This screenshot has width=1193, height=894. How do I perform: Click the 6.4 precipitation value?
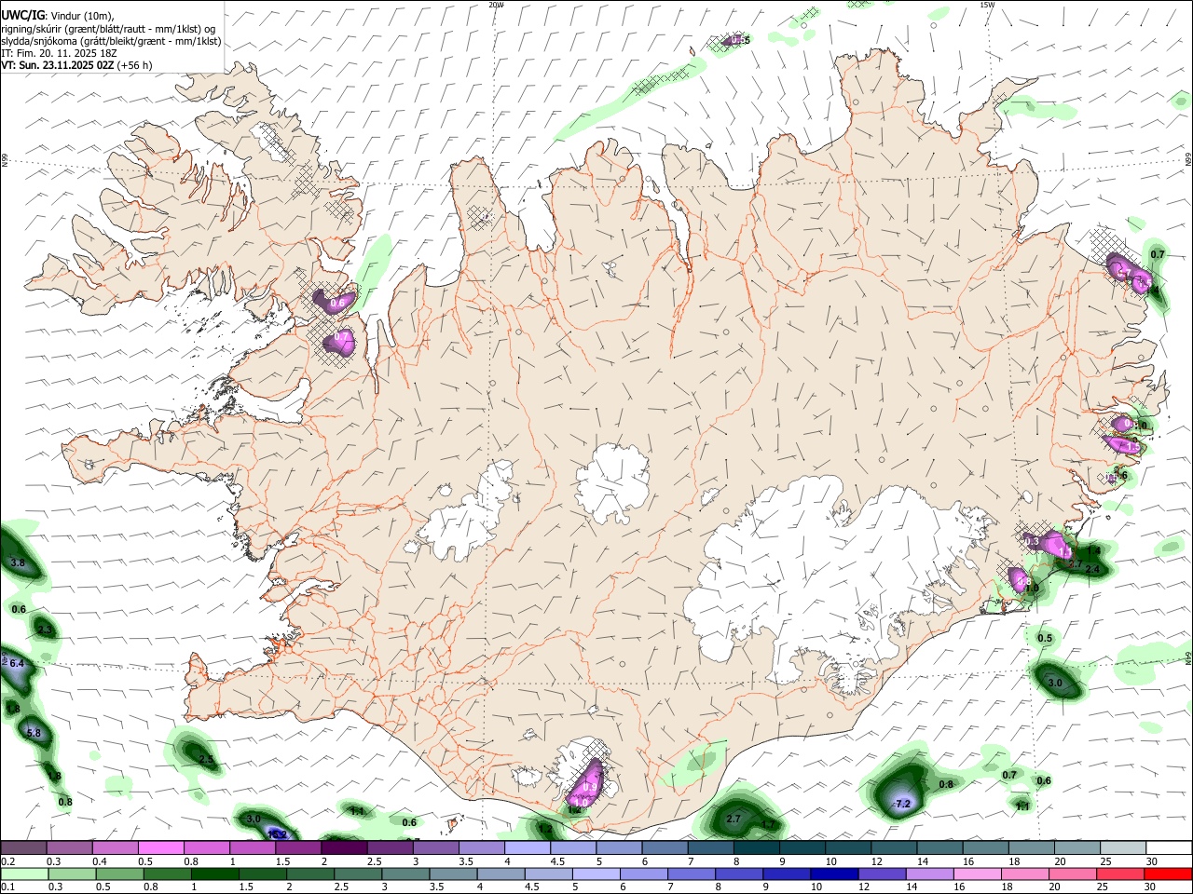pyautogui.click(x=16, y=663)
